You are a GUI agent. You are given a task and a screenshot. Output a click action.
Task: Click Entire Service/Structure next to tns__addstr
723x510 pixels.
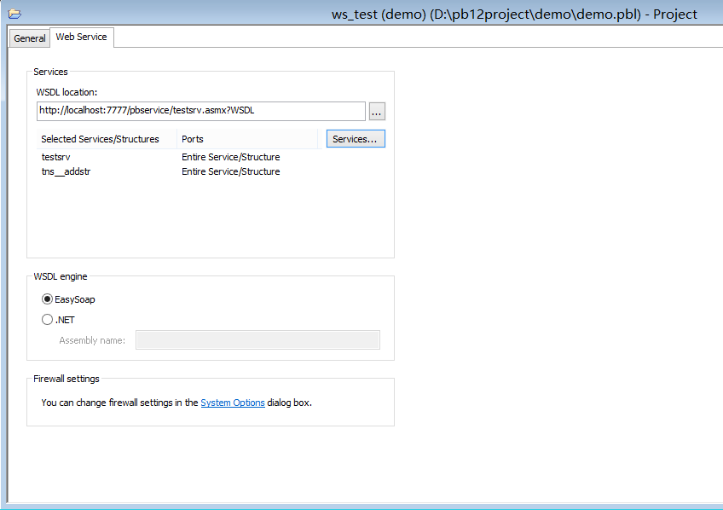pyautogui.click(x=228, y=171)
